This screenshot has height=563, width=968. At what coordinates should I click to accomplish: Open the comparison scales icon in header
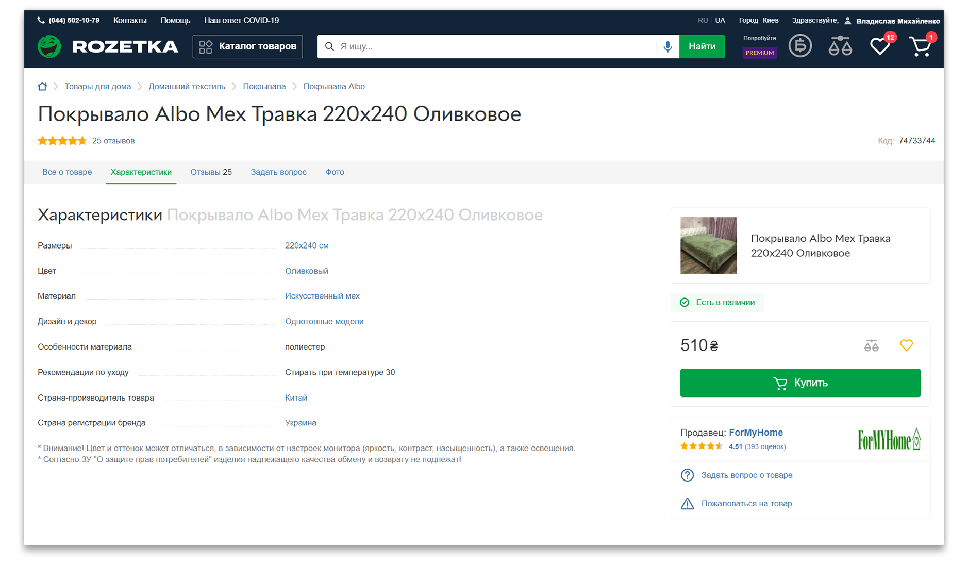pos(840,46)
